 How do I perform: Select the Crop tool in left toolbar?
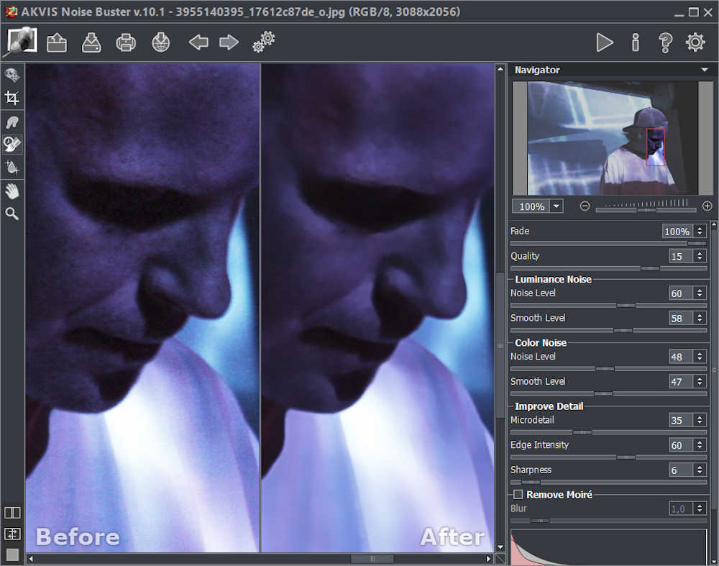[12, 98]
